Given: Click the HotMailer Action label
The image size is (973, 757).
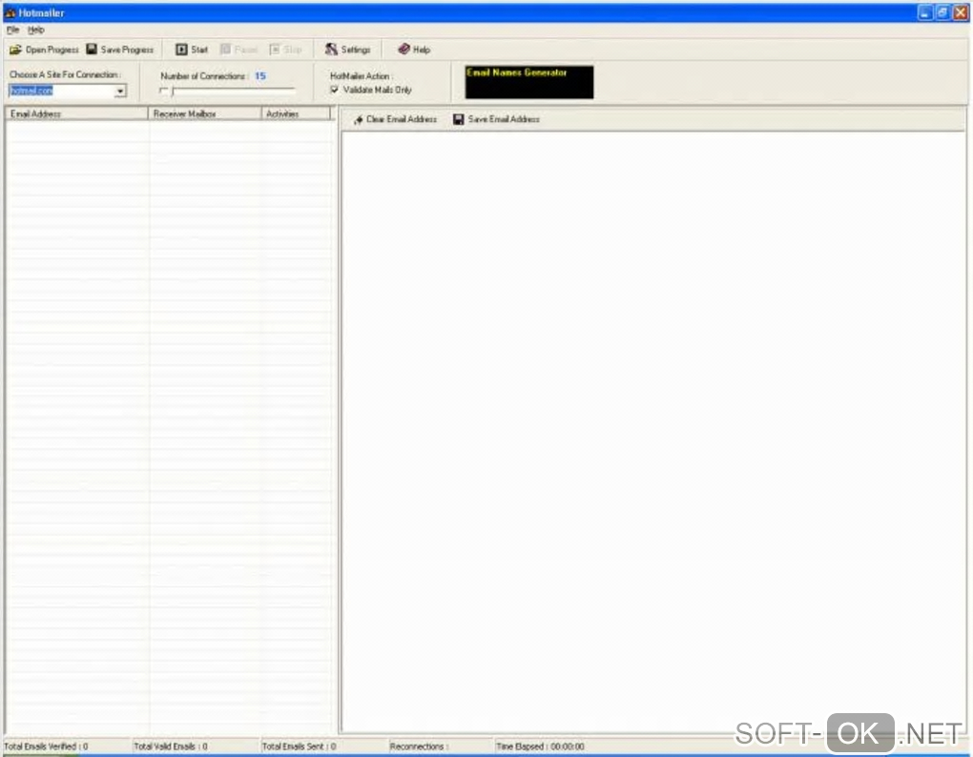Looking at the screenshot, I should click(362, 75).
